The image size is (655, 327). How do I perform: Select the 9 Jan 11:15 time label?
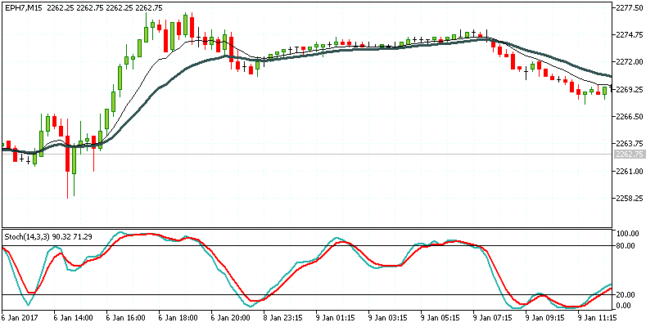click(x=596, y=318)
